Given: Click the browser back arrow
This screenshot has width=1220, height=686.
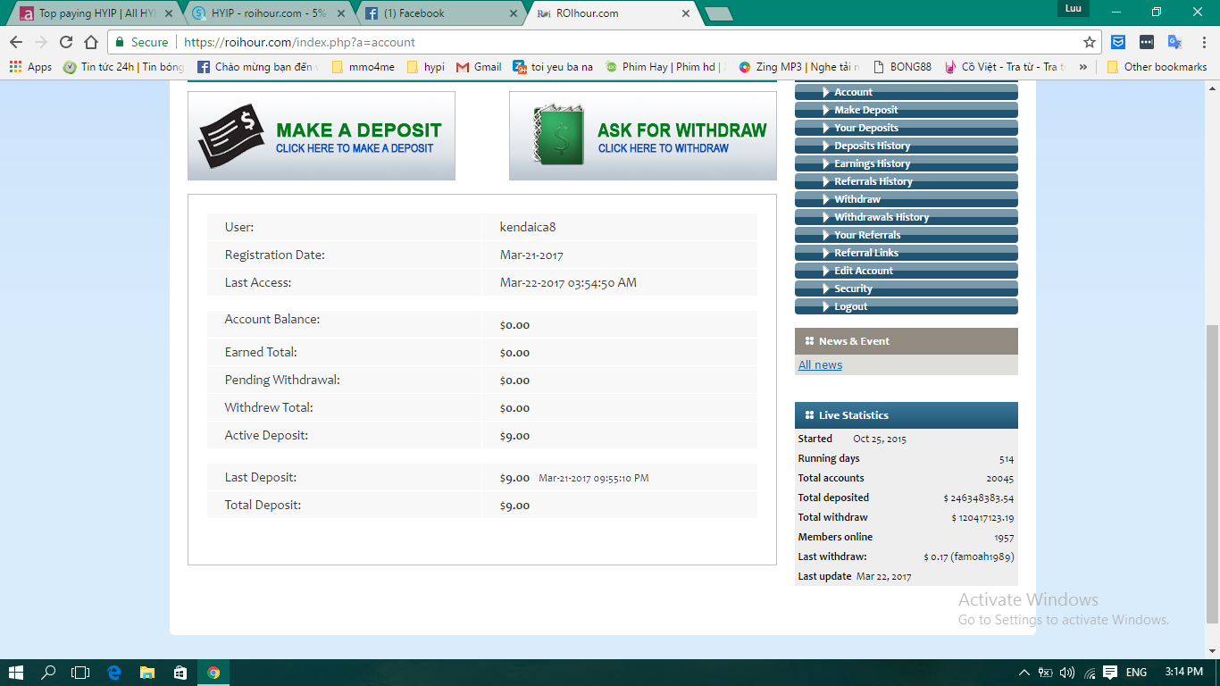Looking at the screenshot, I should pos(16,42).
